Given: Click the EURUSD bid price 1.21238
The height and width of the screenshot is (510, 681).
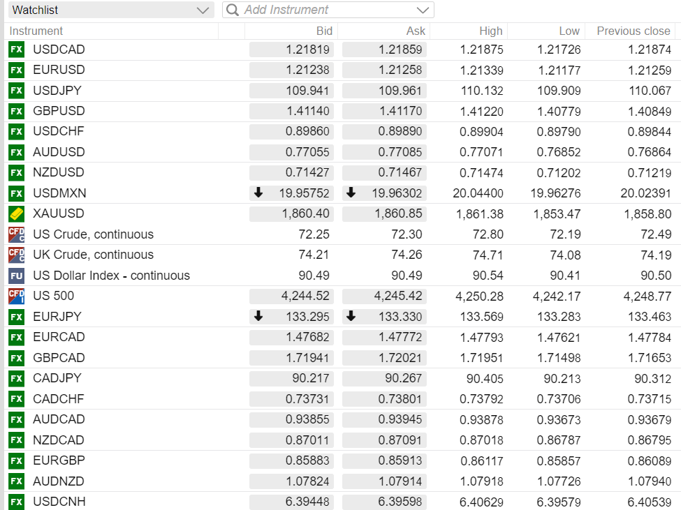Looking at the screenshot, I should click(292, 70).
